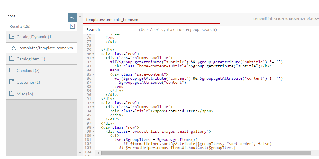Expand Catalog Item (1) group

click(41, 59)
